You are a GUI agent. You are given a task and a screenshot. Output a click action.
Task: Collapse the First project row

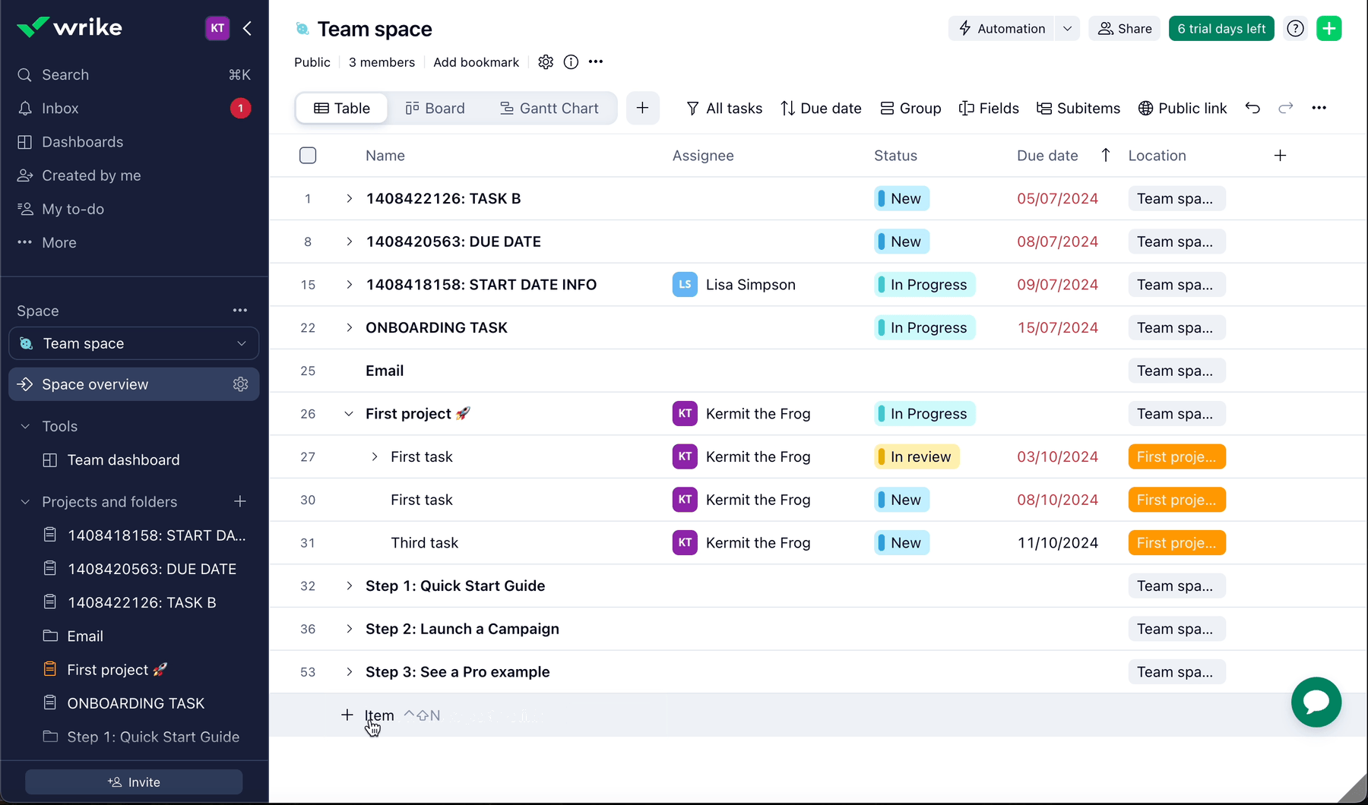[349, 414]
